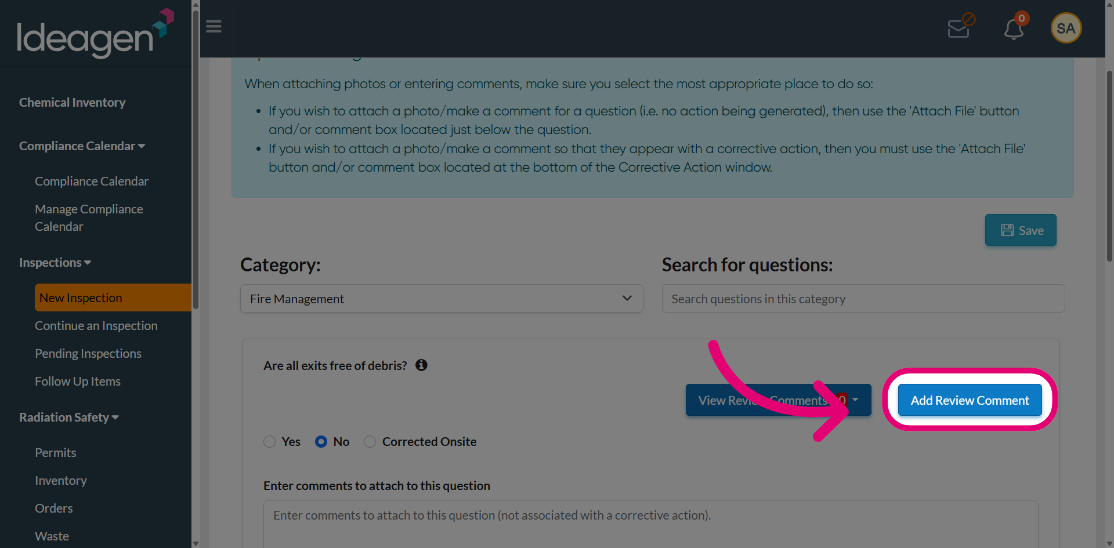Open the Fire Management category dropdown
The width and height of the screenshot is (1114, 548).
tap(442, 299)
